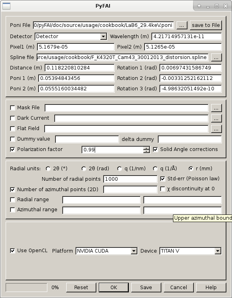Browse for a Dark Current file
This screenshot has height=298, width=232.
(x=216, y=118)
